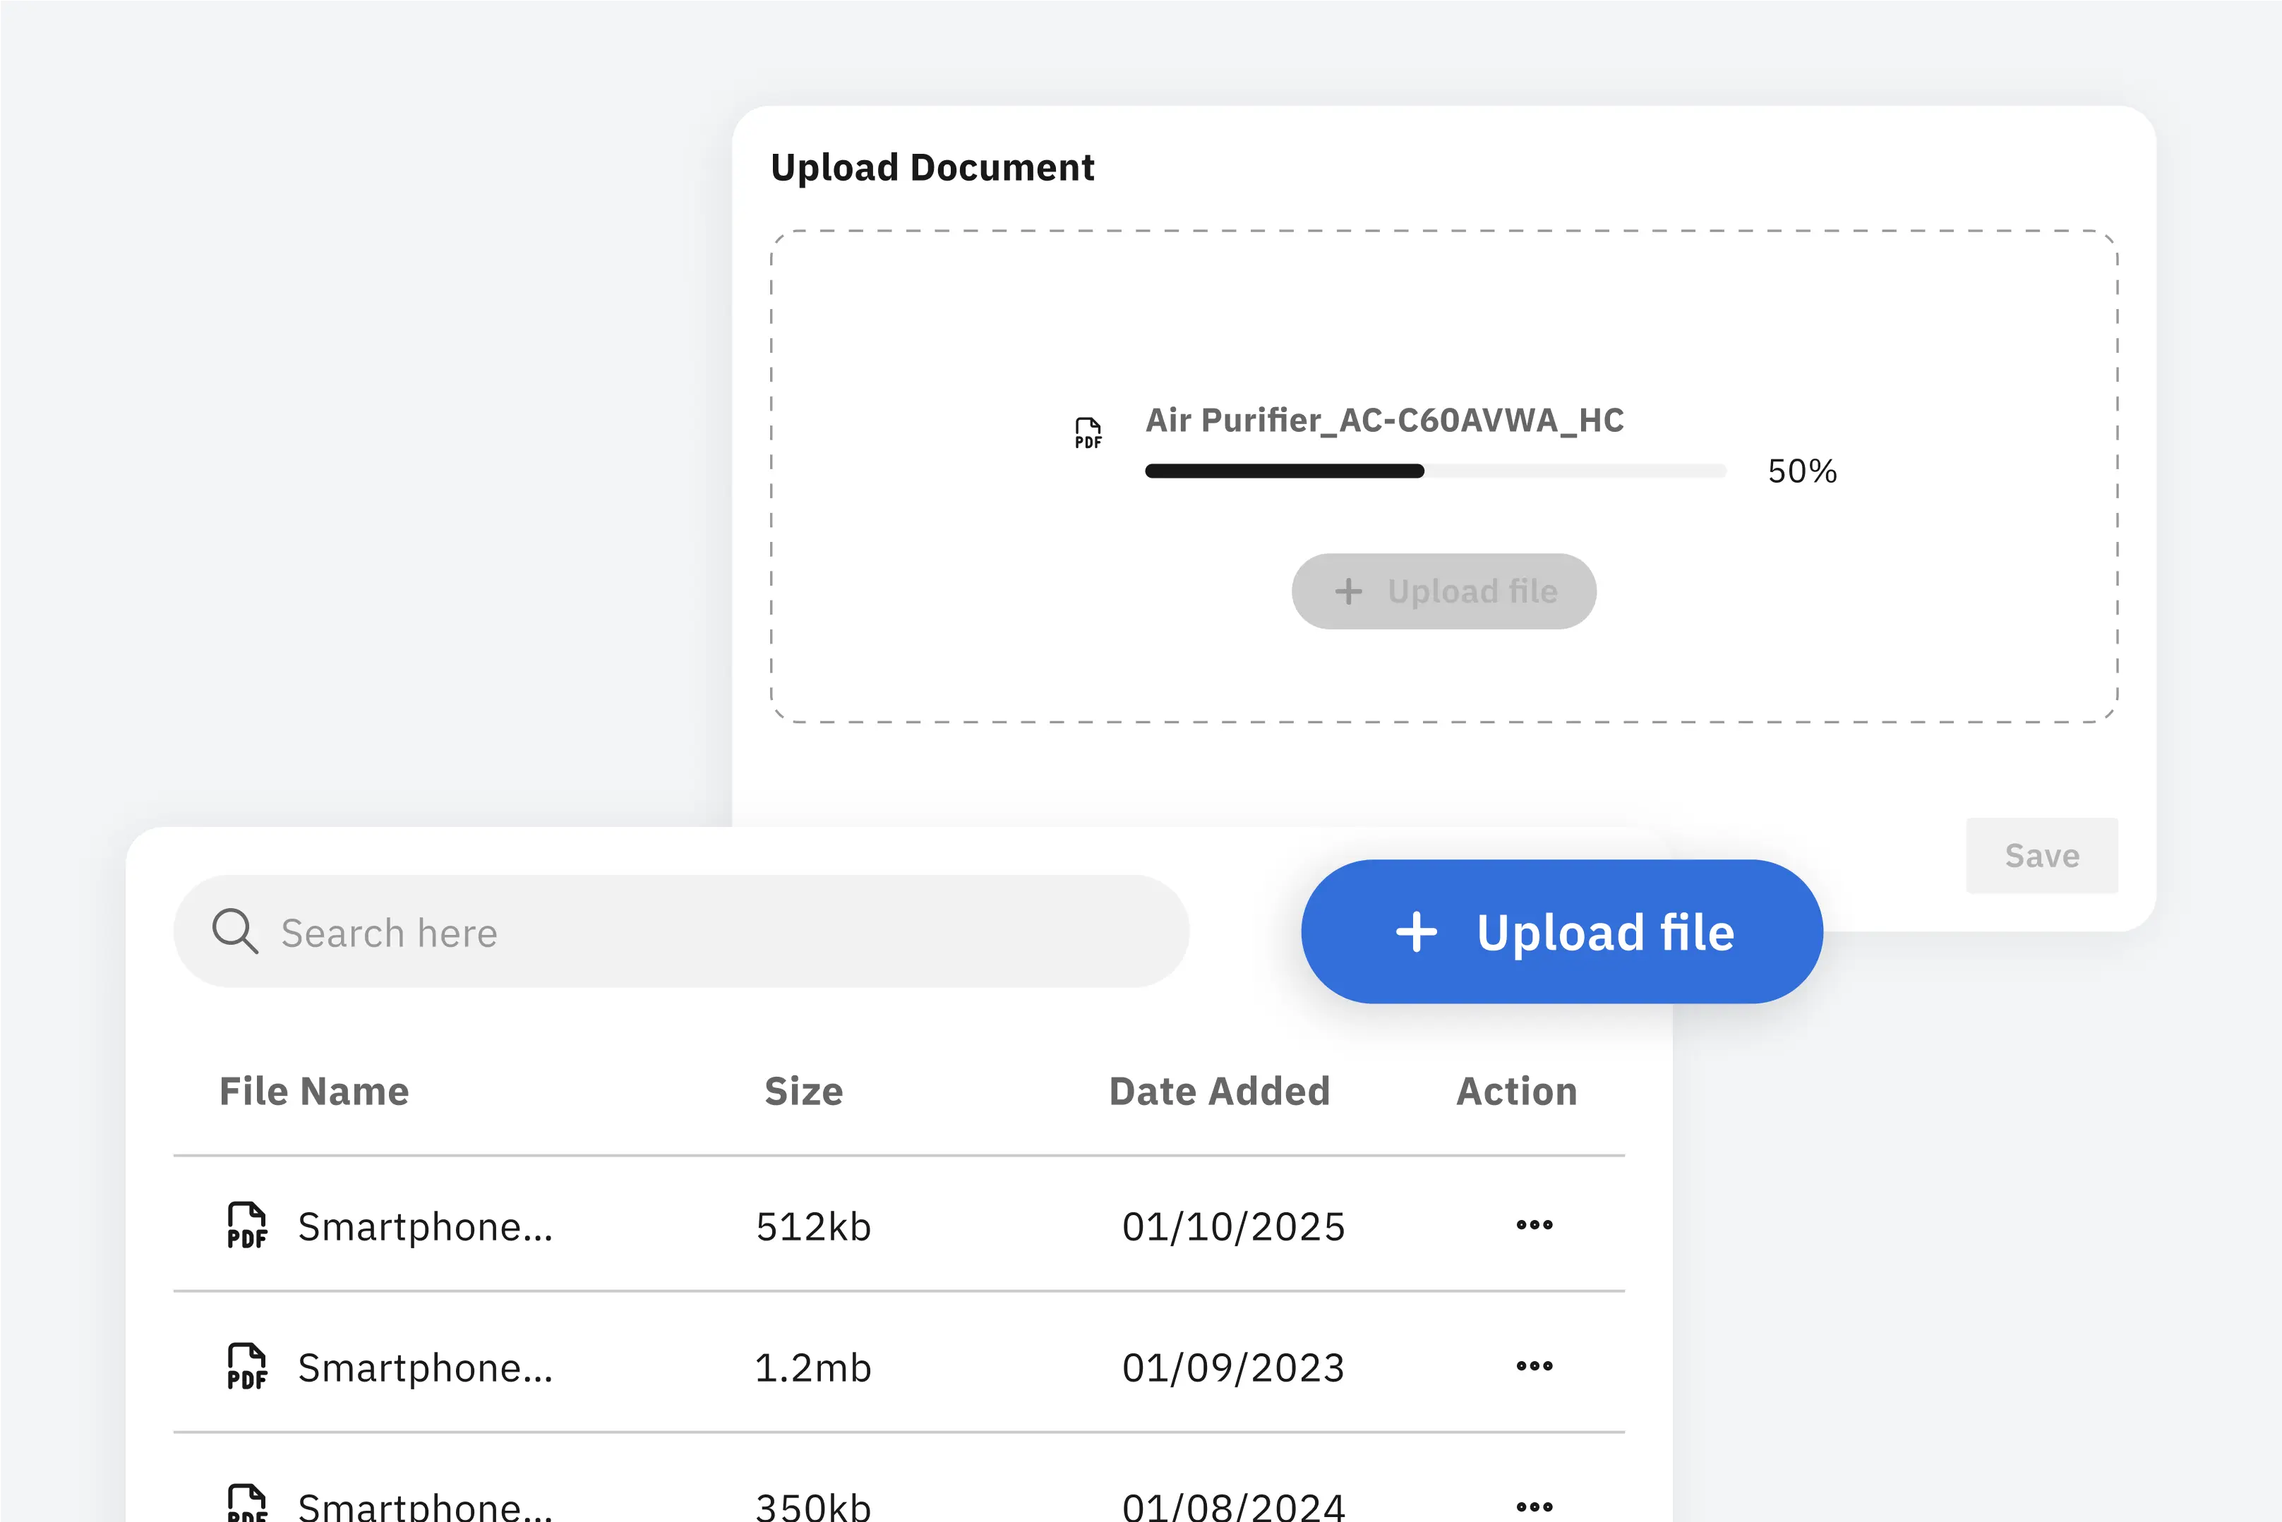Click the magnifier icon in search bar
Viewport: 2282px width, 1522px height.
click(x=234, y=932)
